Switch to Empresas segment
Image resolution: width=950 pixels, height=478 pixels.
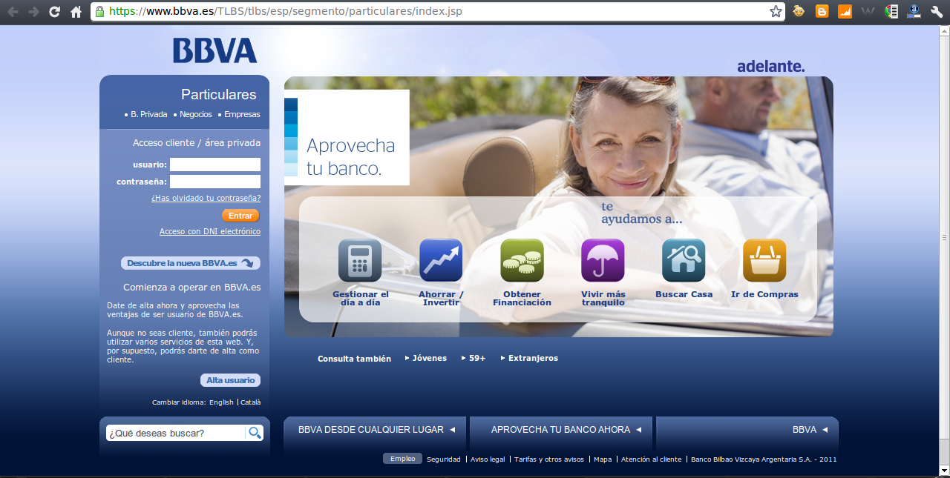coord(241,114)
